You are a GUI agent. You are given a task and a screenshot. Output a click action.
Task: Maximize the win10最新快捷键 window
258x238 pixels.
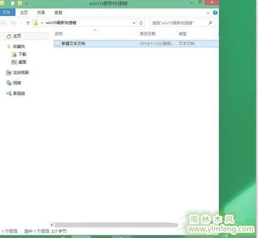point(200,3)
